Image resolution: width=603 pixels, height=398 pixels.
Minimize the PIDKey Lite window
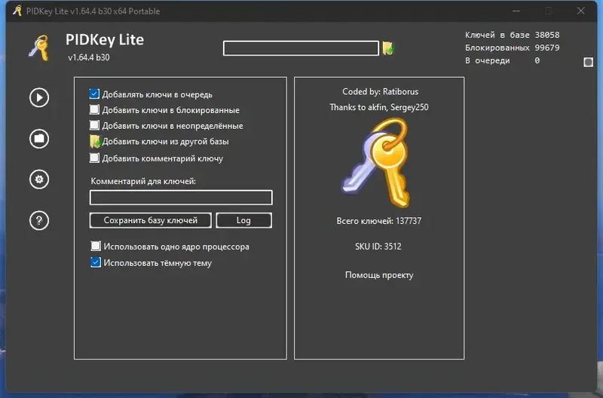[516, 11]
